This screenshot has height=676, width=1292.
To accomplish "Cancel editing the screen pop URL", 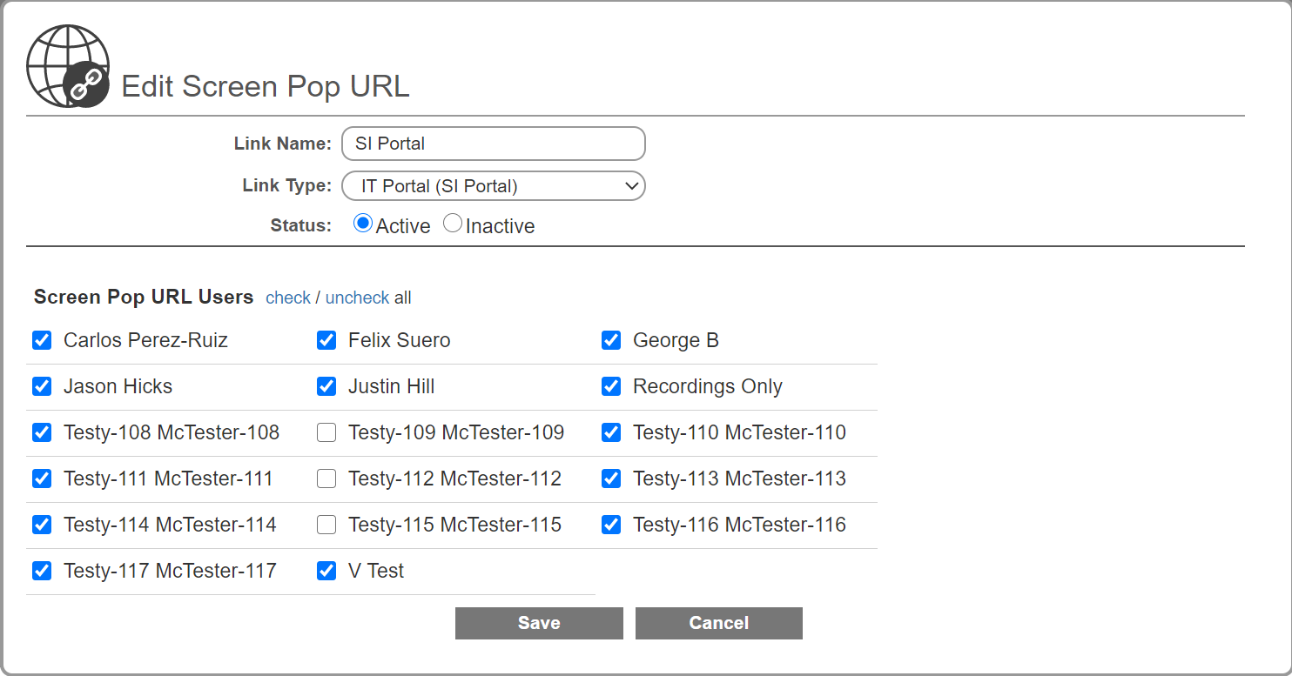I will point(719,623).
